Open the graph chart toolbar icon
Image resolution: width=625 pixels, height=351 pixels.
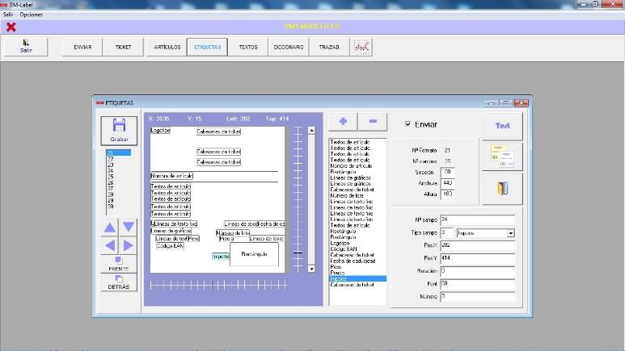tap(361, 47)
